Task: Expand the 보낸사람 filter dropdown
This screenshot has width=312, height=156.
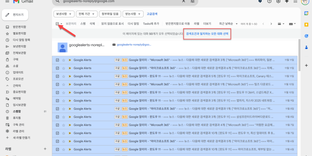Action: coord(64,14)
